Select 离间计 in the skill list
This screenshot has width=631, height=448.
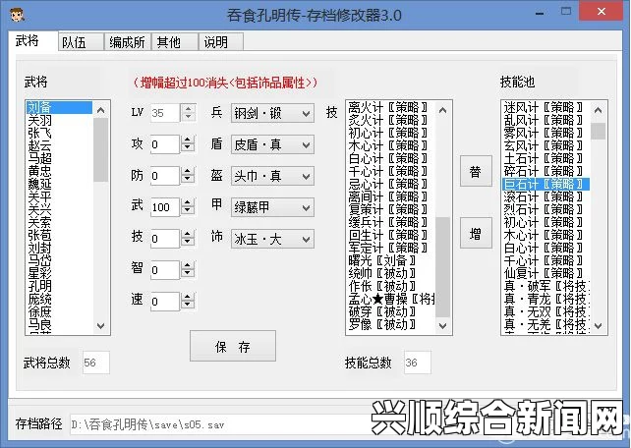pos(388,196)
